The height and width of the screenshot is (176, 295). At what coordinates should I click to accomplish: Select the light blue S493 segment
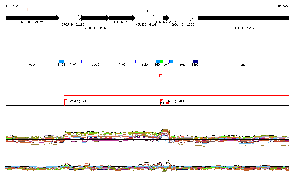pos(62,61)
